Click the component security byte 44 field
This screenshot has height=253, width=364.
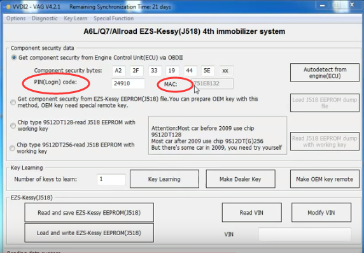(190, 71)
